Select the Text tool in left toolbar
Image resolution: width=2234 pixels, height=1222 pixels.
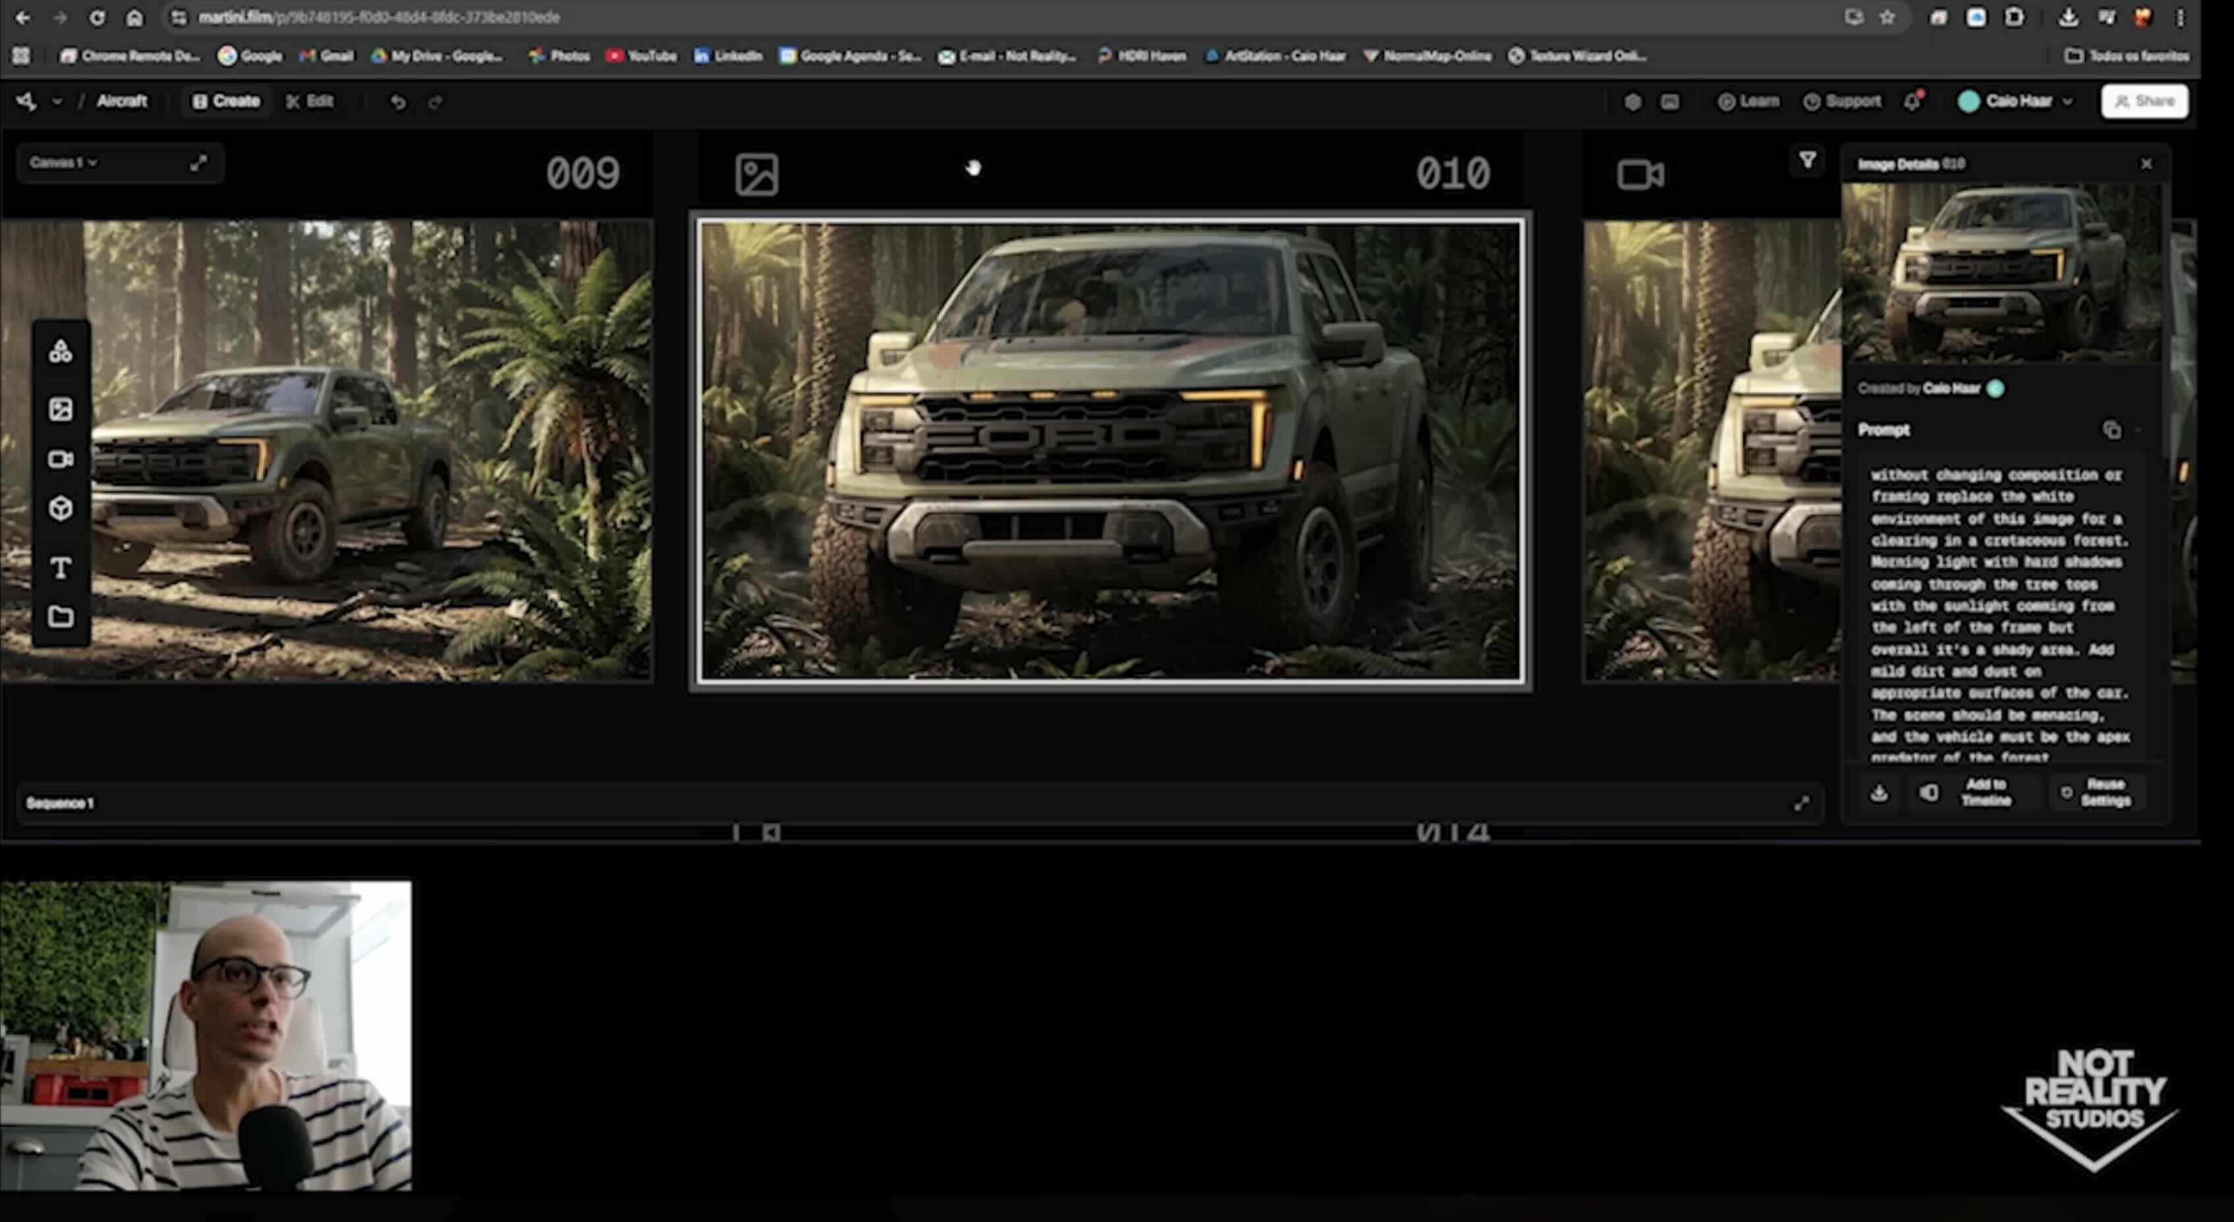point(60,568)
